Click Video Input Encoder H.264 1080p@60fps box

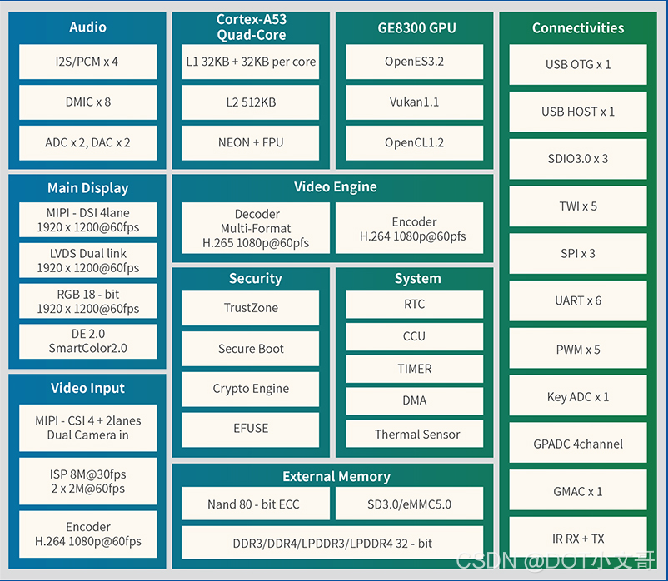point(87,534)
